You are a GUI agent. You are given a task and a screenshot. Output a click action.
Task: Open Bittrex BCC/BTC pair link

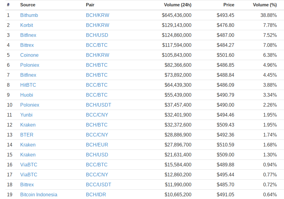(x=96, y=45)
